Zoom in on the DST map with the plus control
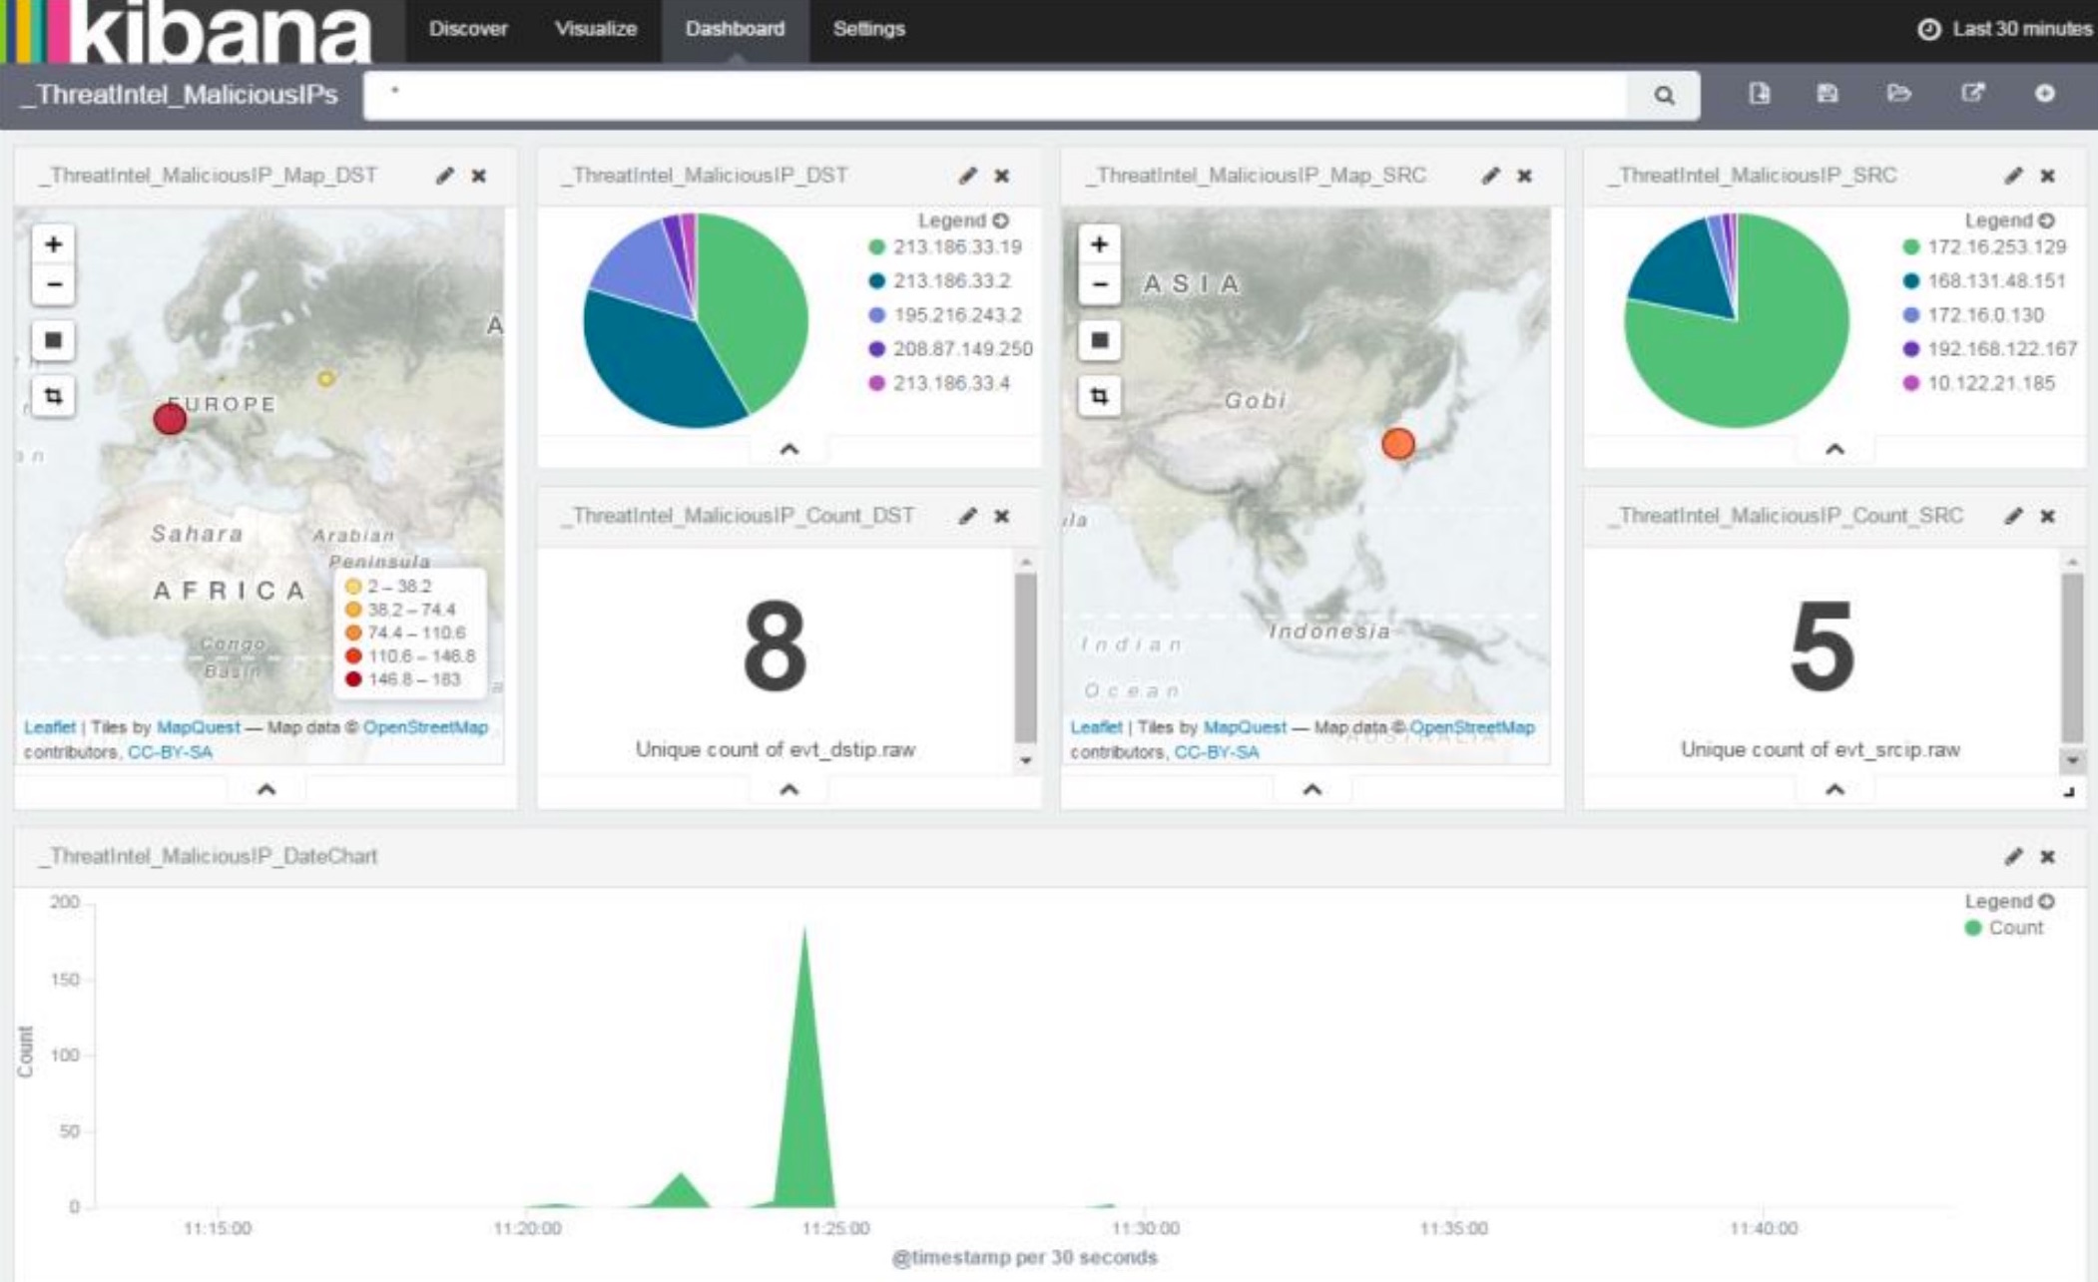The width and height of the screenshot is (2098, 1282). (x=55, y=242)
